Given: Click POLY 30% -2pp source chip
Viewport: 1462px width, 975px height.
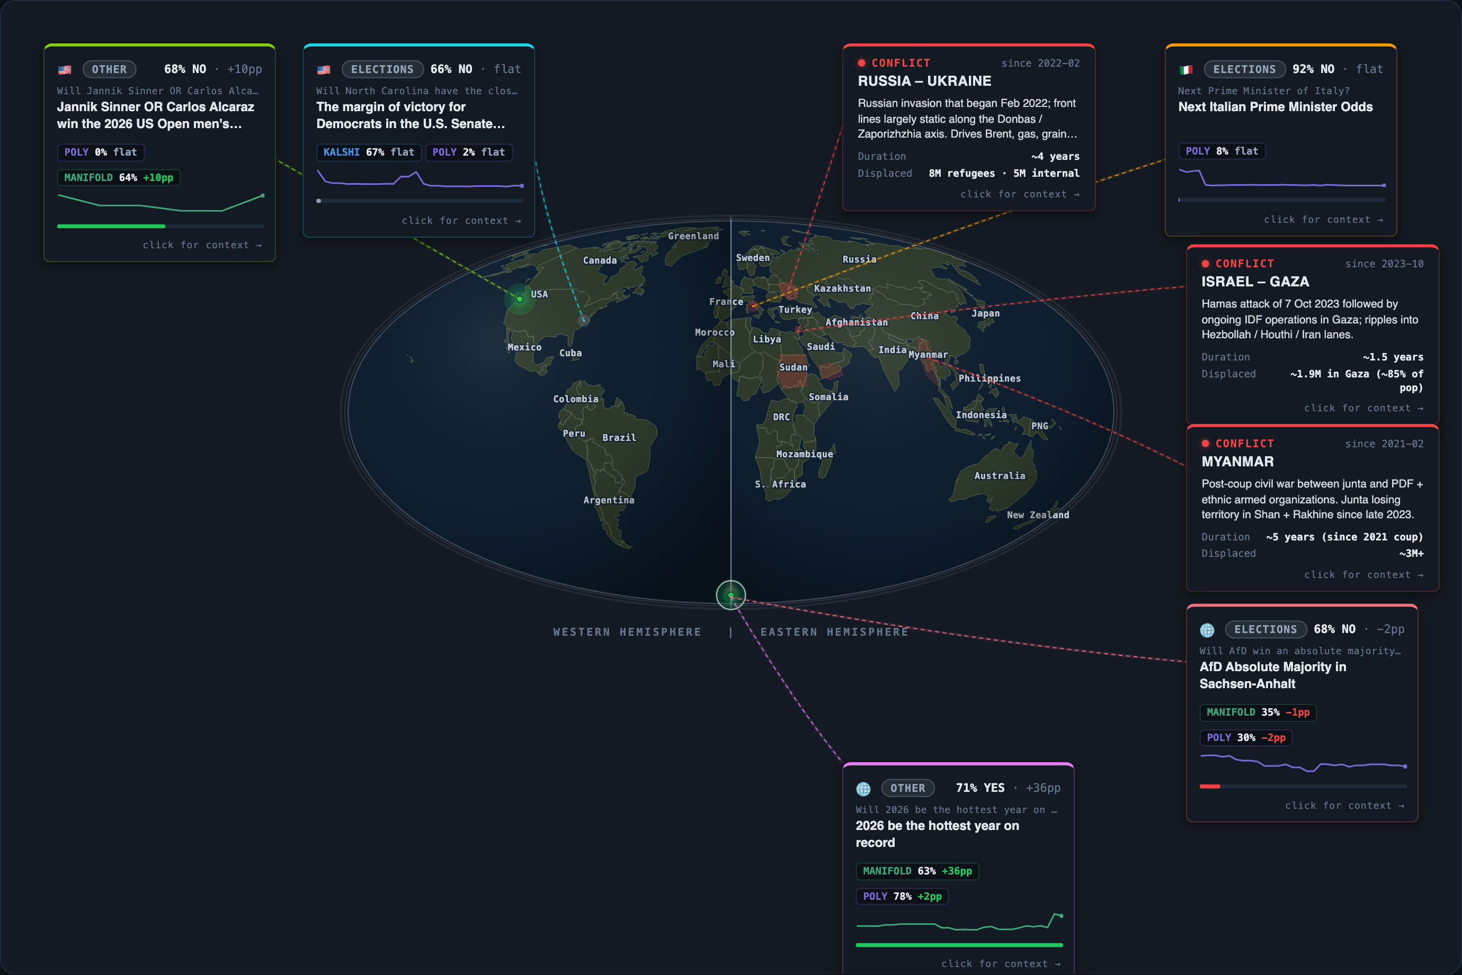Looking at the screenshot, I should [1246, 738].
